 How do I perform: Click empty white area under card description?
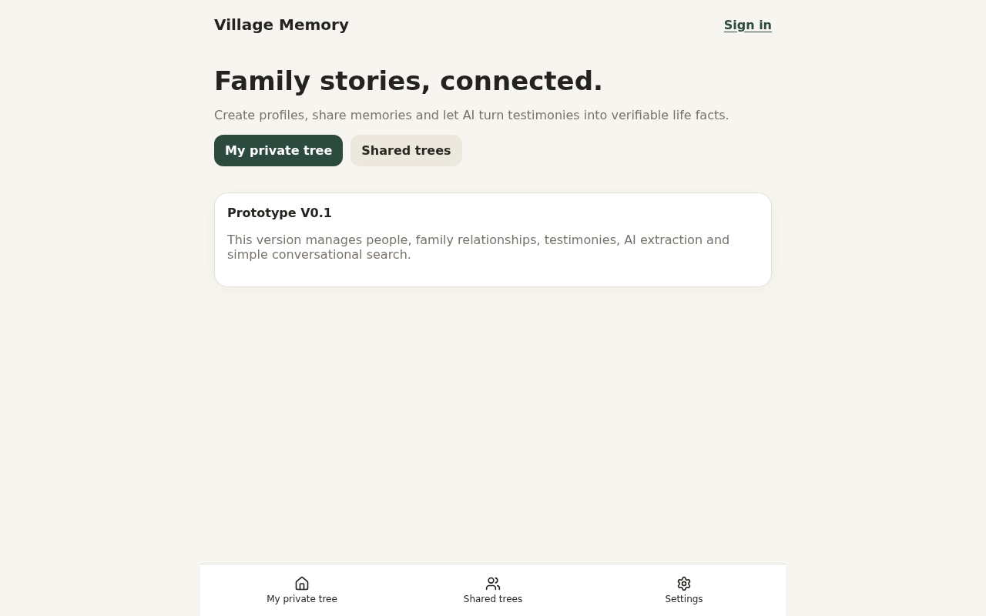(493, 275)
